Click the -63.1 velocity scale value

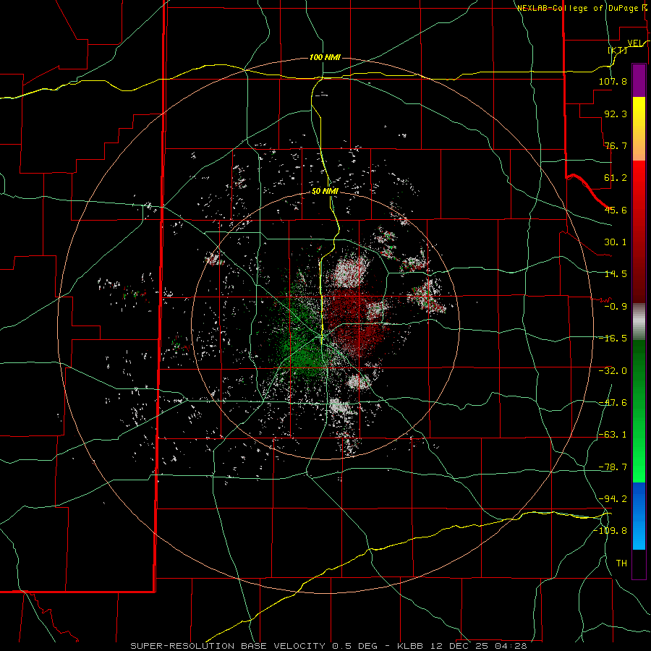613,435
